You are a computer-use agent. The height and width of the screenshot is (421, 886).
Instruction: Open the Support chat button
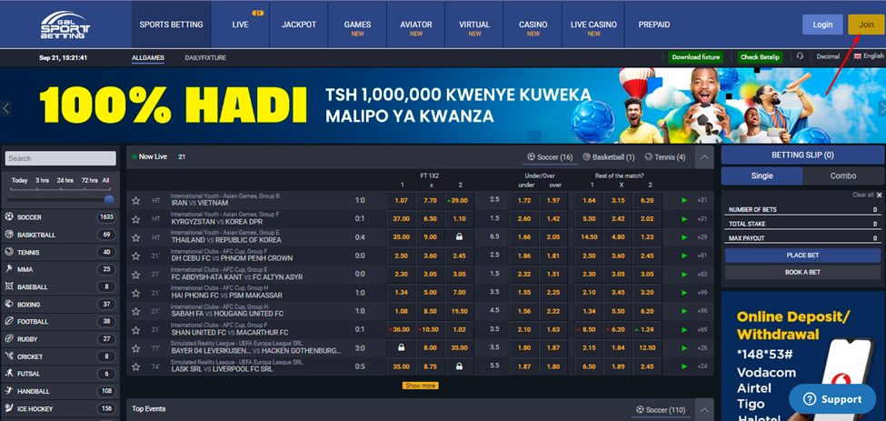coord(832,399)
